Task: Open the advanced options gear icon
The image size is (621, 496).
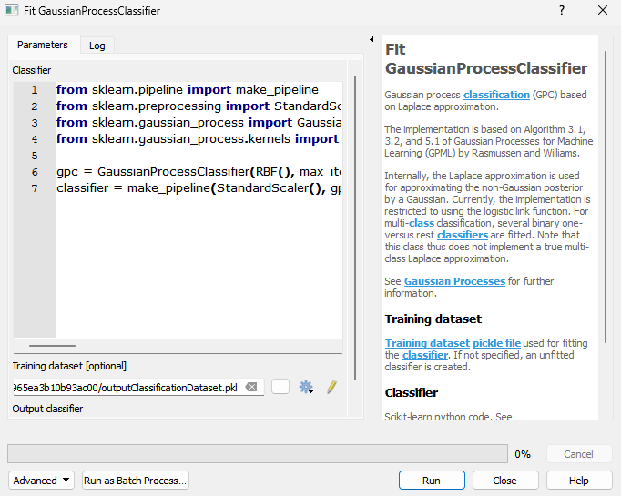Action: 306,387
